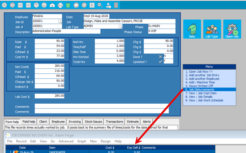Open settings gear toolbar icon
The height and width of the screenshot is (153, 246).
(x=100, y=5)
